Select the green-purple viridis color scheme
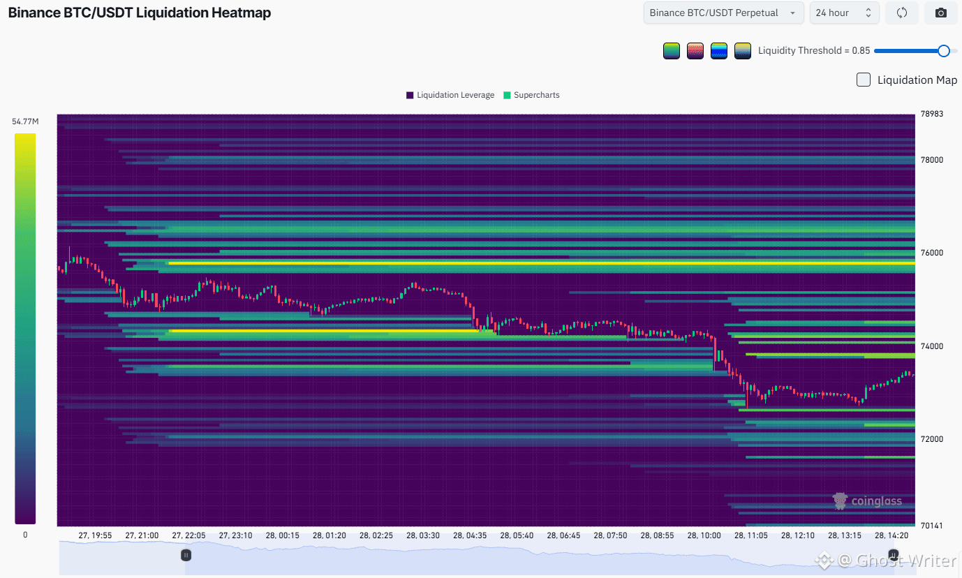This screenshot has width=962, height=578. (x=672, y=51)
